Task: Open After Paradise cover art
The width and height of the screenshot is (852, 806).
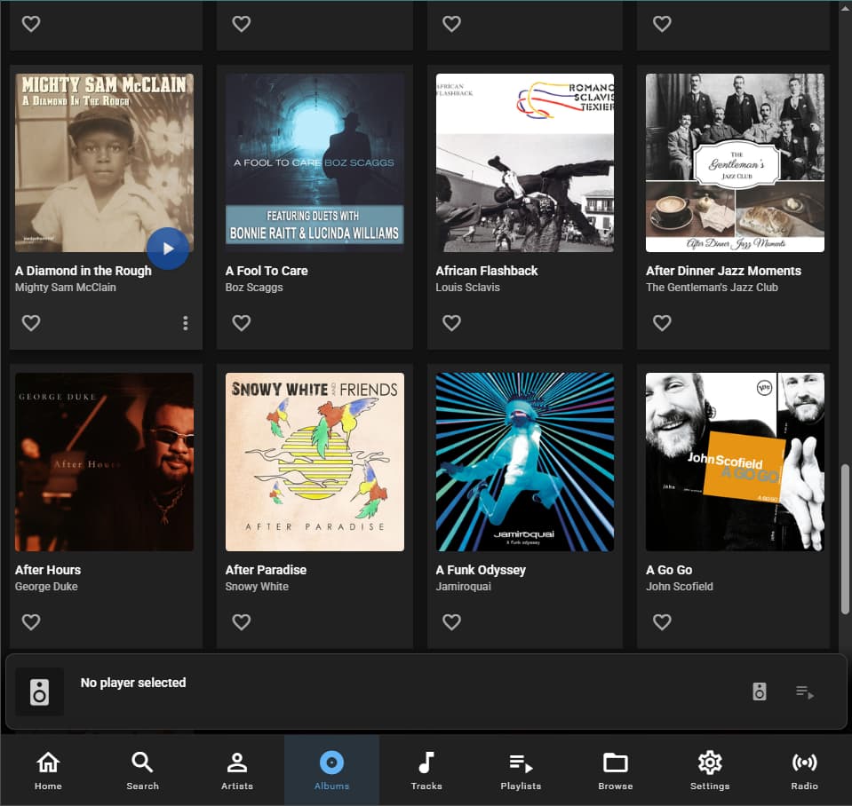Action: (x=315, y=462)
